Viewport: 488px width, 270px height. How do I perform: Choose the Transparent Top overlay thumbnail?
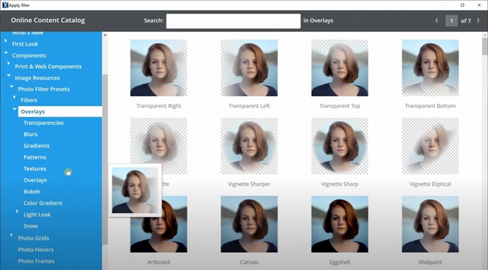pyautogui.click(x=339, y=68)
